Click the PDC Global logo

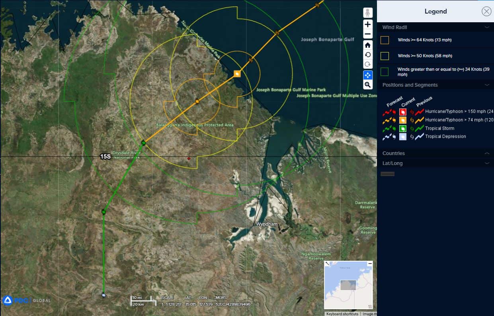click(26, 300)
